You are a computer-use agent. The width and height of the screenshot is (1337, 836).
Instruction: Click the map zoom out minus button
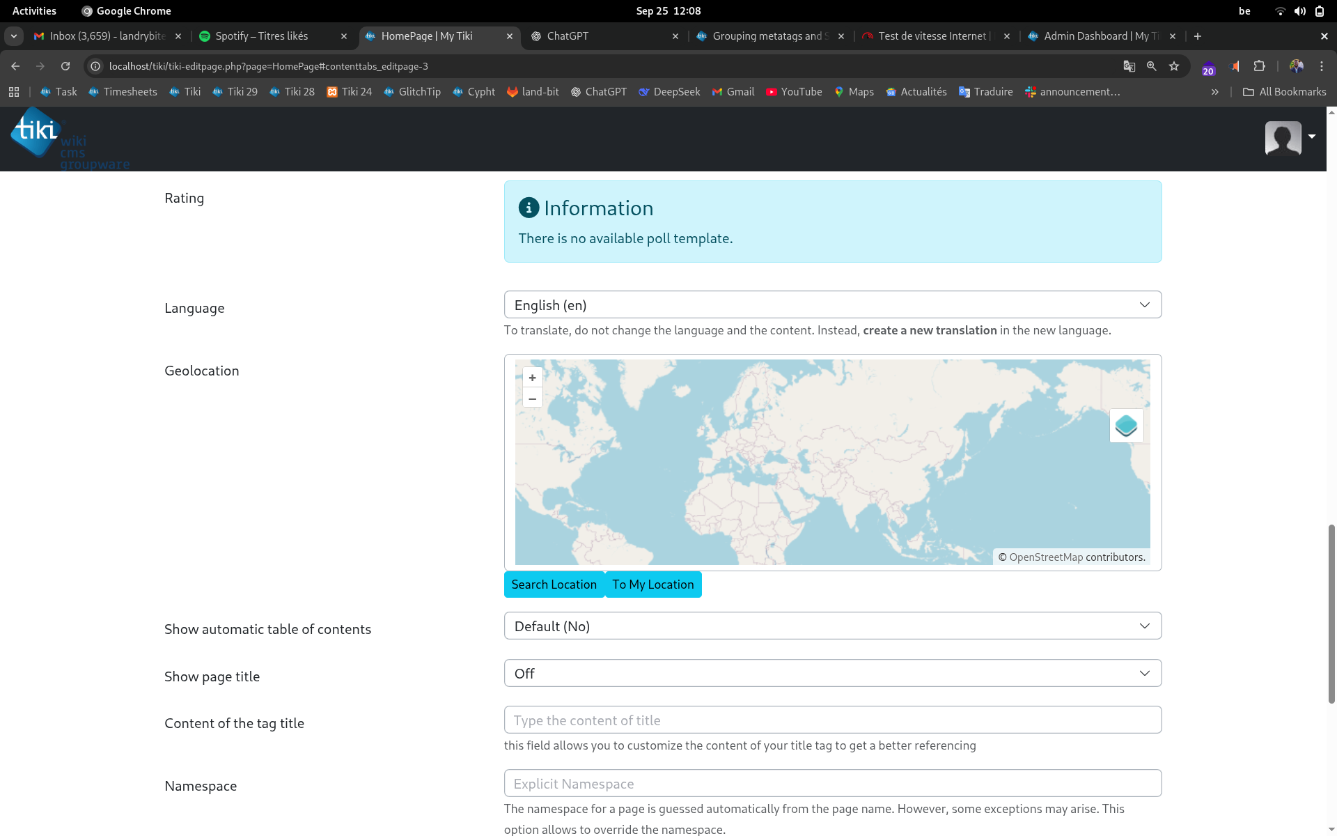pyautogui.click(x=532, y=398)
